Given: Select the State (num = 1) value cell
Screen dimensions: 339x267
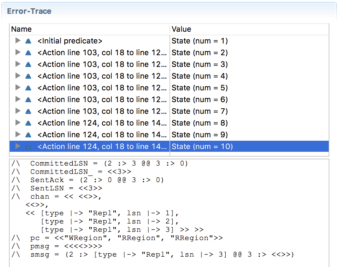Looking at the screenshot, I should point(200,41).
